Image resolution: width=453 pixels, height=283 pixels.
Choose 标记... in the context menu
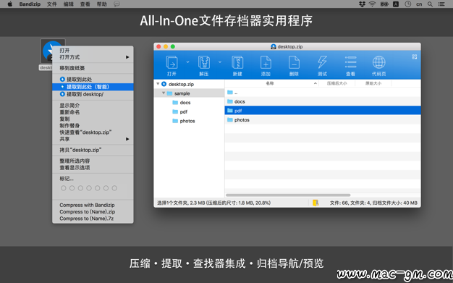93,179
